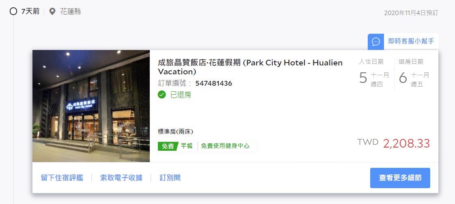Click the hotel name 成旅晶贊飯店·花蓮假期 title

click(250, 67)
